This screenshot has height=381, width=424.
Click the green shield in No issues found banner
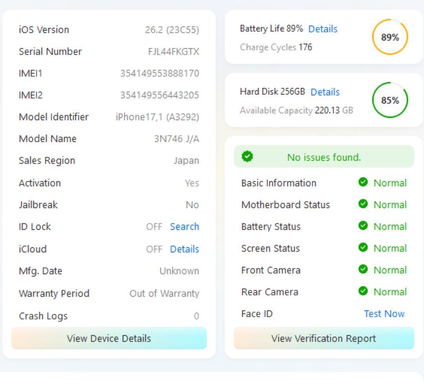pos(247,156)
